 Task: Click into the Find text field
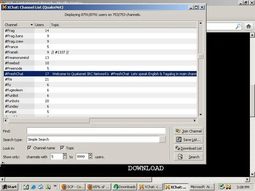(x=96, y=131)
